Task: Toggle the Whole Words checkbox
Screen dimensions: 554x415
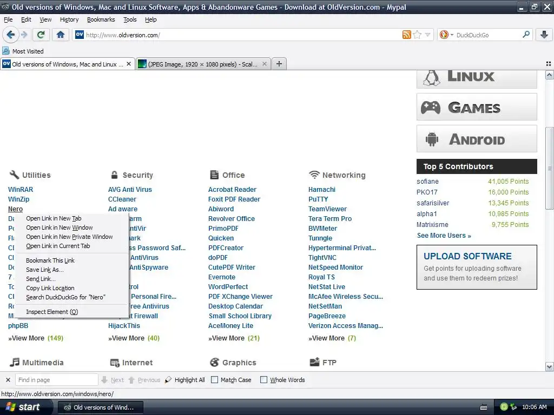Action: coord(263,380)
